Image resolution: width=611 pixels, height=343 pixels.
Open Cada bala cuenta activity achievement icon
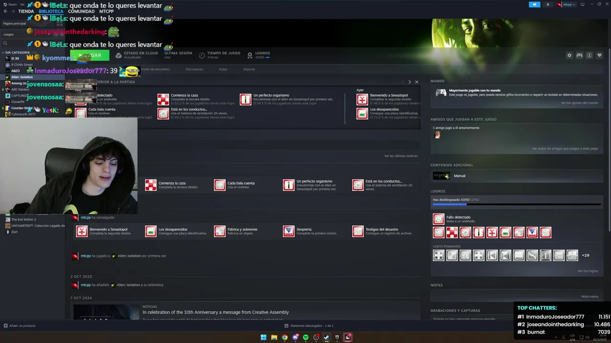(220, 185)
